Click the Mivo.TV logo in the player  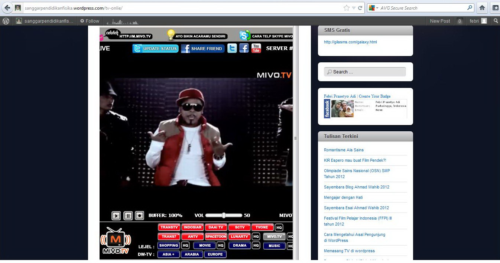click(x=116, y=240)
